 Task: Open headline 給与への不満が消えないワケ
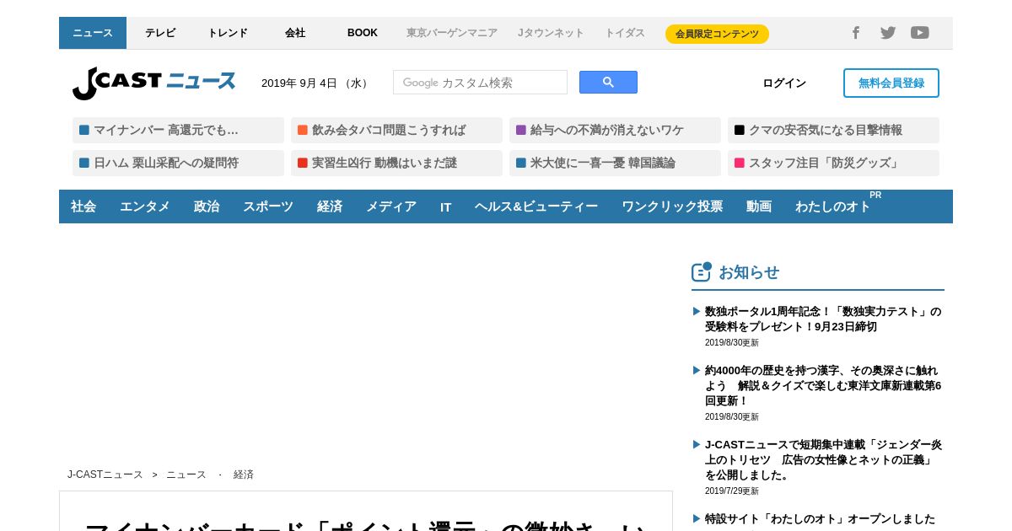click(615, 130)
